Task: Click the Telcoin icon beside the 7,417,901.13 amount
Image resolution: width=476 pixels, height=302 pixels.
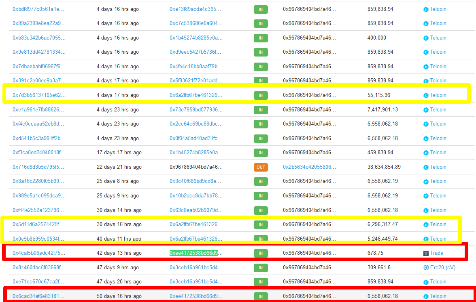Action: [x=426, y=110]
